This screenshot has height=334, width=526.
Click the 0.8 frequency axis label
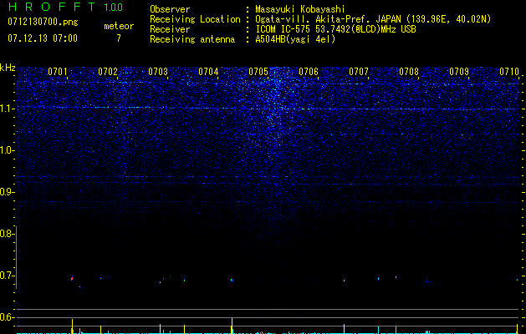[x=7, y=234]
